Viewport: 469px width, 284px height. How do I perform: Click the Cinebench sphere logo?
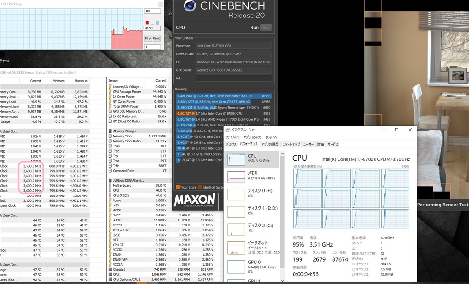pyautogui.click(x=190, y=5)
